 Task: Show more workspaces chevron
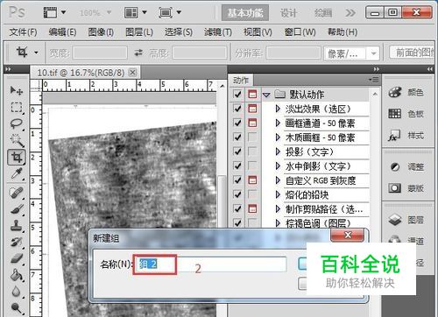coord(350,12)
